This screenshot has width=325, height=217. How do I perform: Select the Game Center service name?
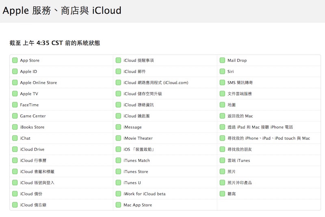pyautogui.click(x=33, y=116)
